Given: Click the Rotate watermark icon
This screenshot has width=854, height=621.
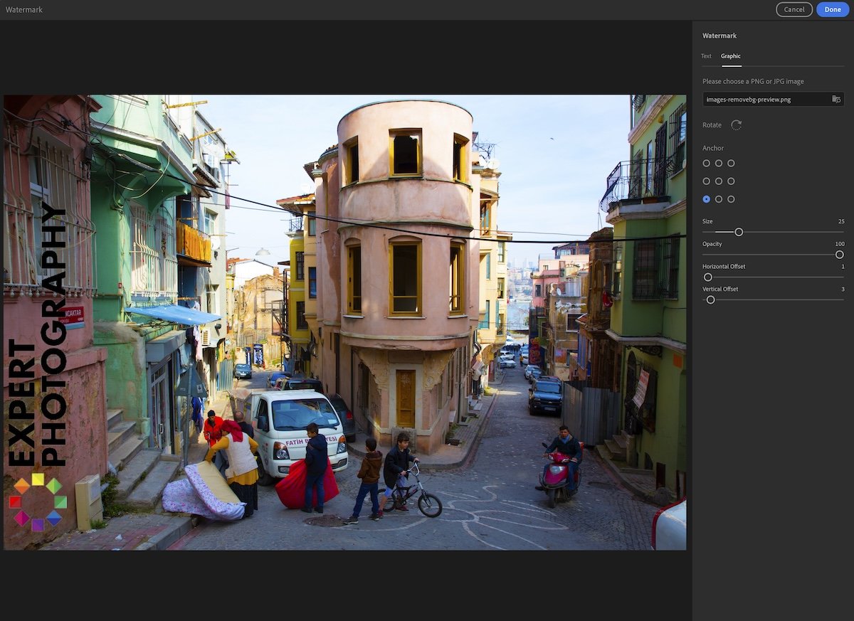Looking at the screenshot, I should [x=737, y=124].
